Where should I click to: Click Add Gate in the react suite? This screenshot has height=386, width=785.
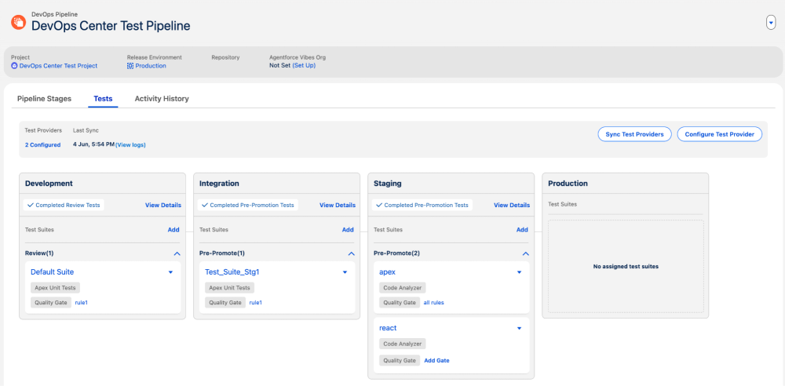coord(436,360)
